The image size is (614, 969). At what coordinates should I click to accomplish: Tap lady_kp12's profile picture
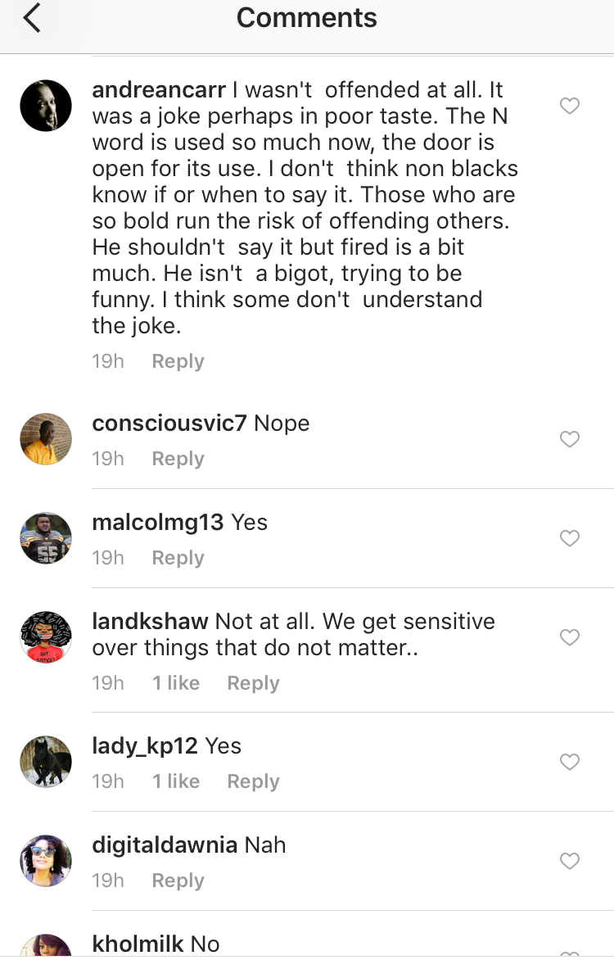(x=46, y=762)
